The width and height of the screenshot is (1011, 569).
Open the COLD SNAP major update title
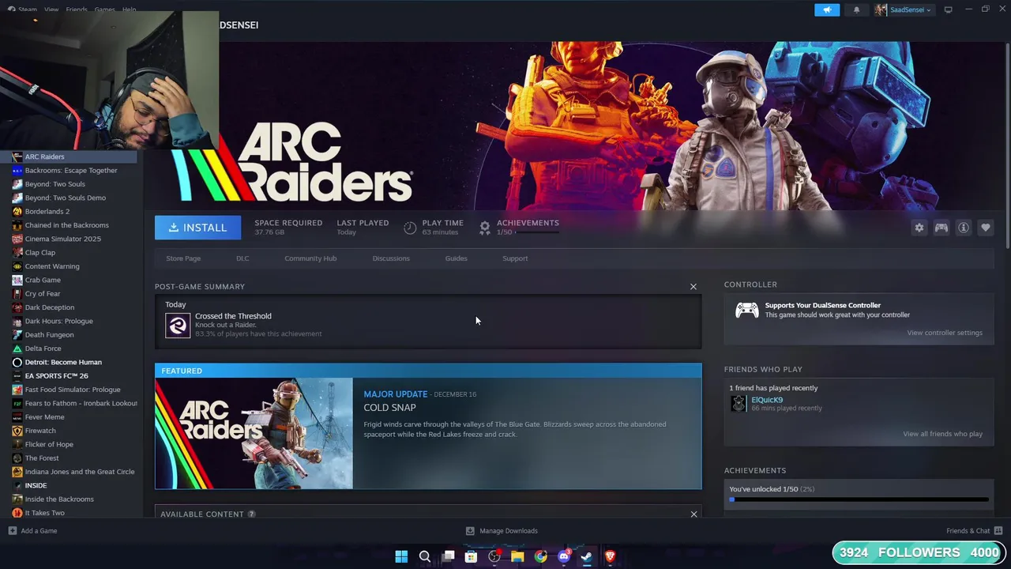(389, 408)
